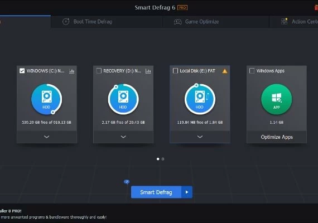Check the RECOVERY (D:) drive checkbox
Screen dimensions: 318x223
[x=99, y=71]
